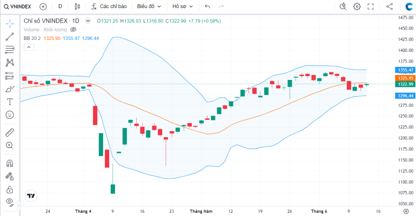Open quick search magnifier with lightning icon
This screenshot has width=416, height=216.
[343, 6]
